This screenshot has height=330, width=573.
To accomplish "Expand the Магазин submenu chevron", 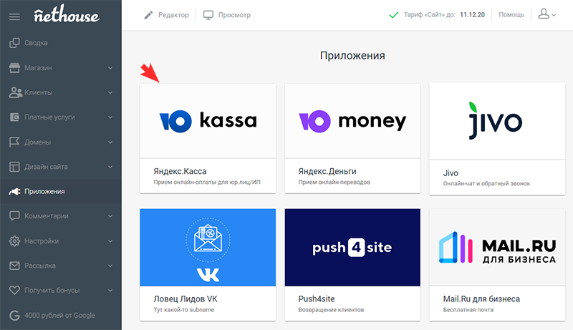I will pos(110,68).
